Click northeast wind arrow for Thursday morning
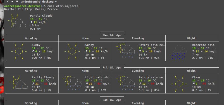The width and height of the screenshot is (224, 105). coord(33,51)
